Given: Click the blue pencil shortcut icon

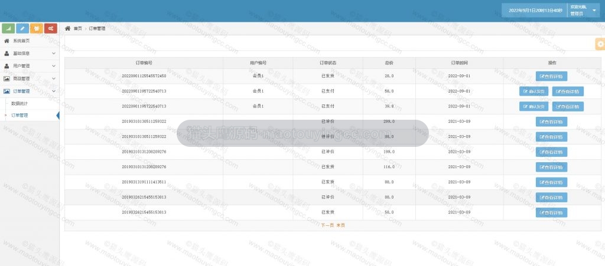Looking at the screenshot, I should pos(22,28).
